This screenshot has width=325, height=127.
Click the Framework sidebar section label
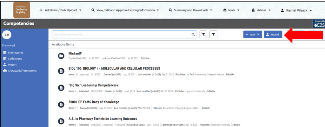[9, 46]
